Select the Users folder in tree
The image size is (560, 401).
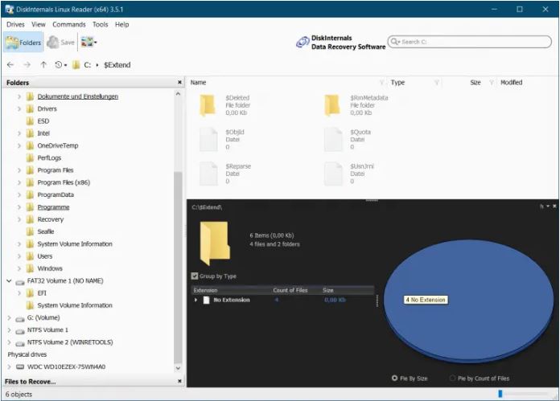44,256
